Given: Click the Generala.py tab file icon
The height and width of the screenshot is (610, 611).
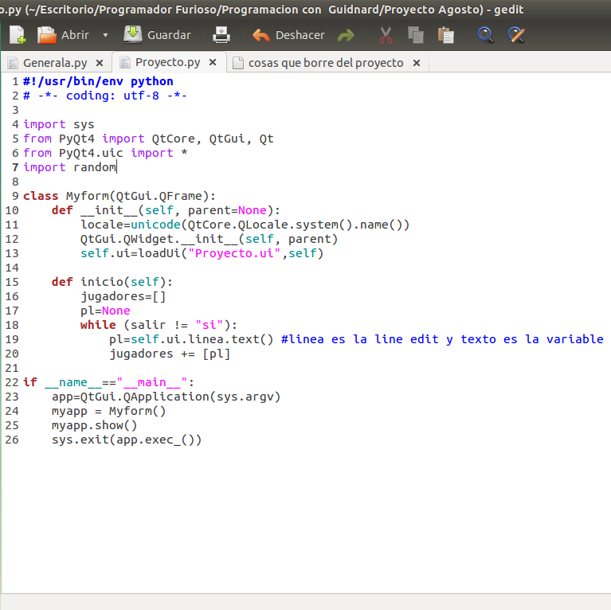Looking at the screenshot, I should click(x=13, y=63).
